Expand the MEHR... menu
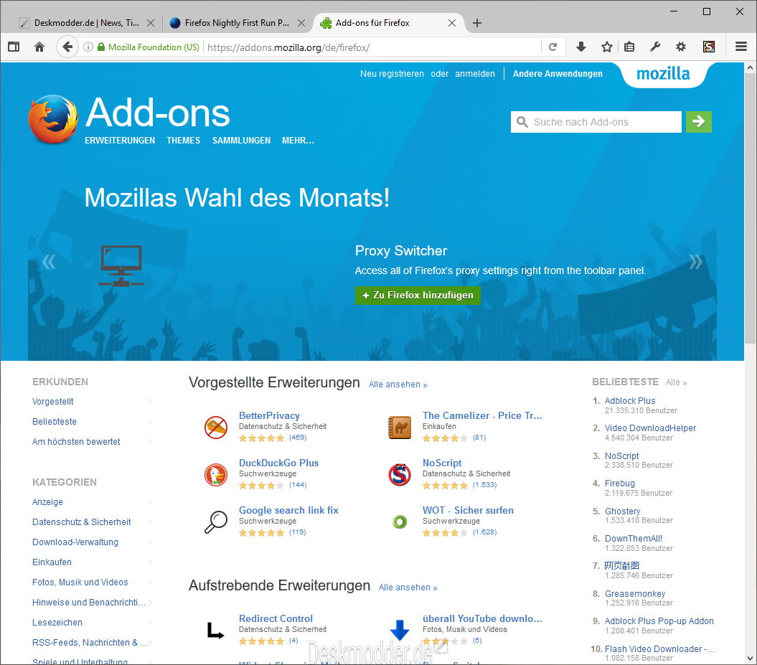The height and width of the screenshot is (665, 757). 298,141
